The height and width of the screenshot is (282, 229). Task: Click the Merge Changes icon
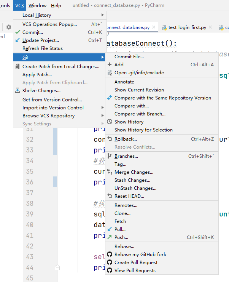110,172
